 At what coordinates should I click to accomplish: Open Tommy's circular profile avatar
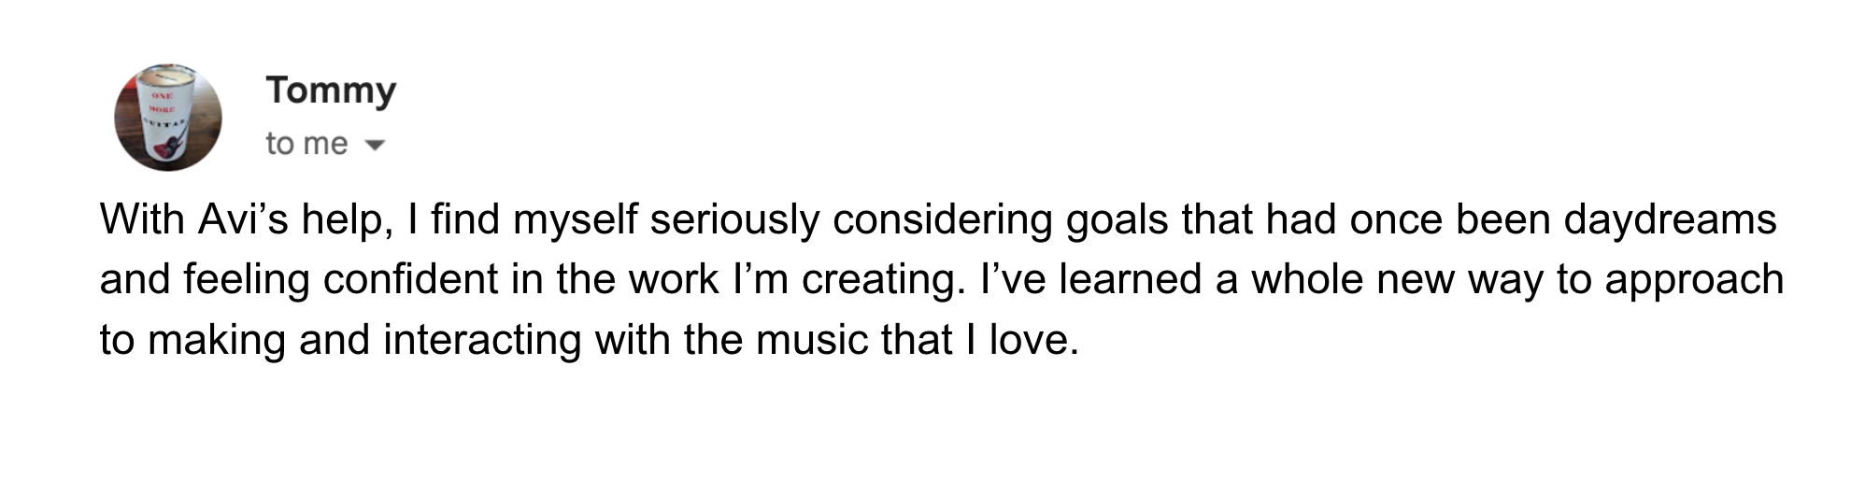[168, 118]
